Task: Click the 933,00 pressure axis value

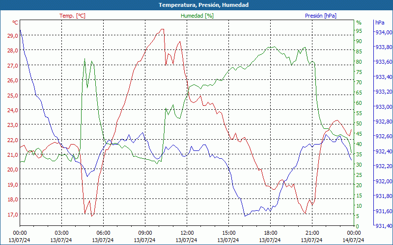Action: point(383,107)
